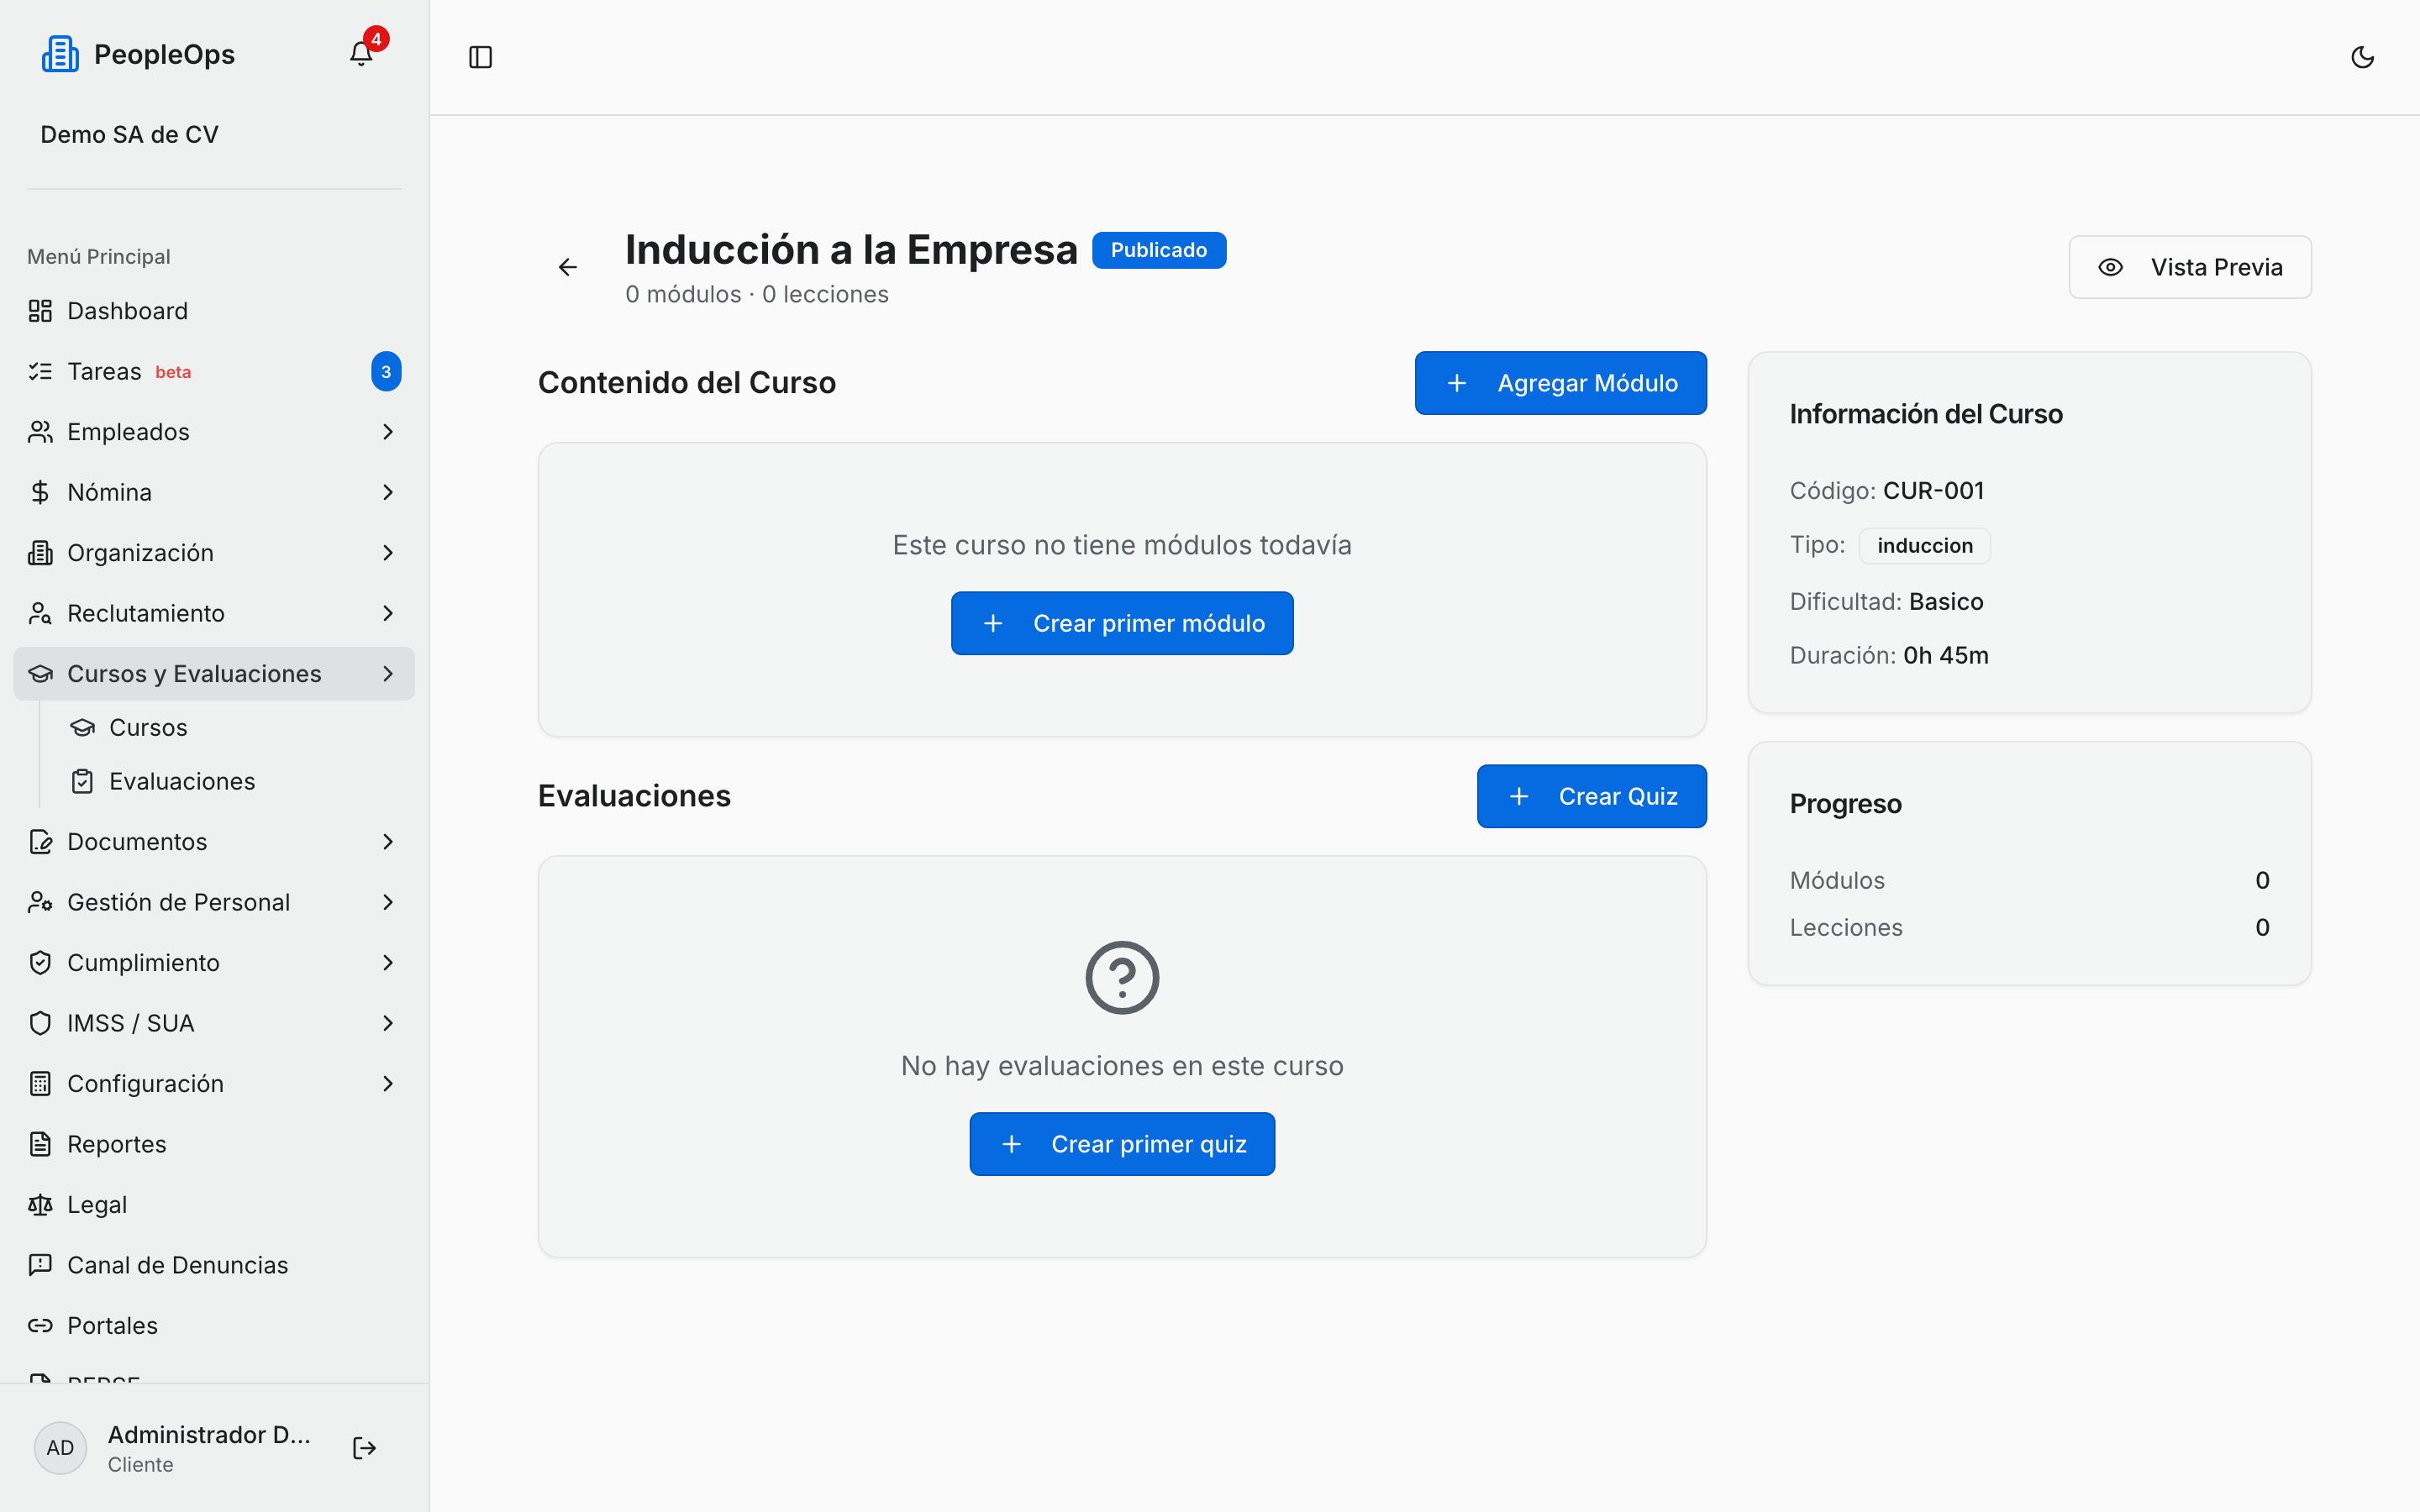
Task: Click the Nómina dollar icon
Action: point(40,492)
